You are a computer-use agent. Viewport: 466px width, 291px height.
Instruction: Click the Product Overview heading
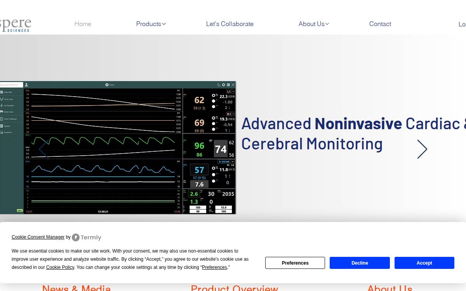pos(235,288)
